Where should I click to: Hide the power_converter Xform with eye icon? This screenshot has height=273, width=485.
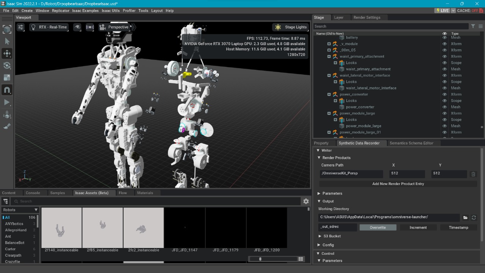coord(445,94)
